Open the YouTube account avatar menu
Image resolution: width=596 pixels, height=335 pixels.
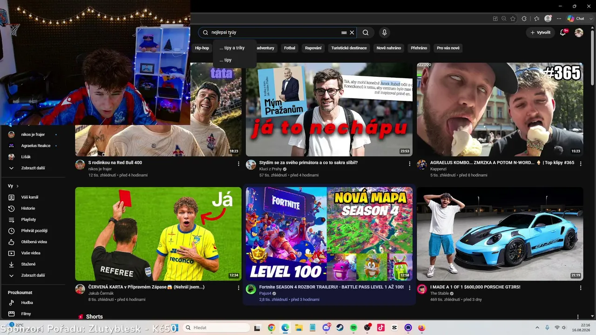(x=579, y=33)
